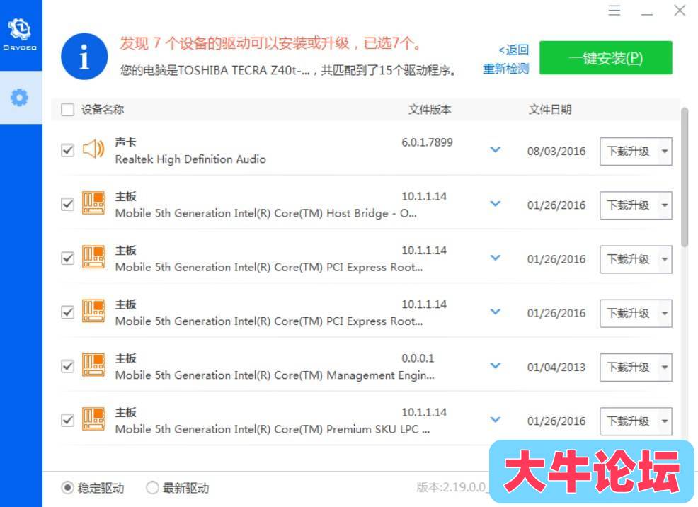
Task: Click 下载升级 for the Host Bridge driver
Action: click(629, 205)
